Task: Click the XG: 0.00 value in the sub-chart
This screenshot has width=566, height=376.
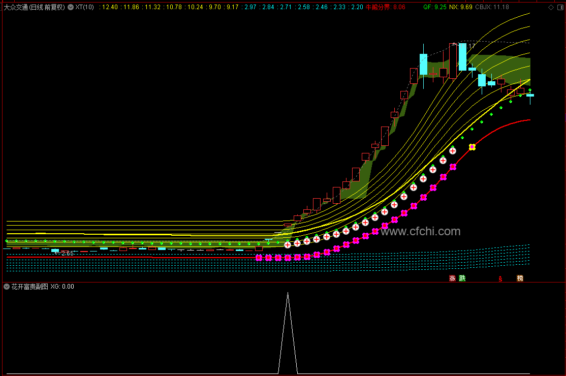Action: point(62,287)
